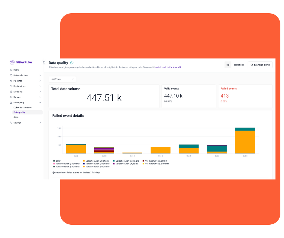This screenshot has width=284, height=238.
Task: Expand the Destinations chevron
Action: click(40, 86)
